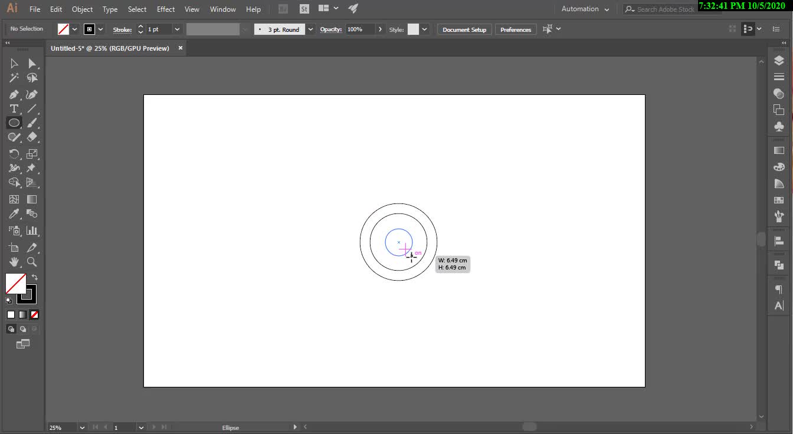The width and height of the screenshot is (793, 434).
Task: Swap fill and stroke colors
Action: point(34,277)
